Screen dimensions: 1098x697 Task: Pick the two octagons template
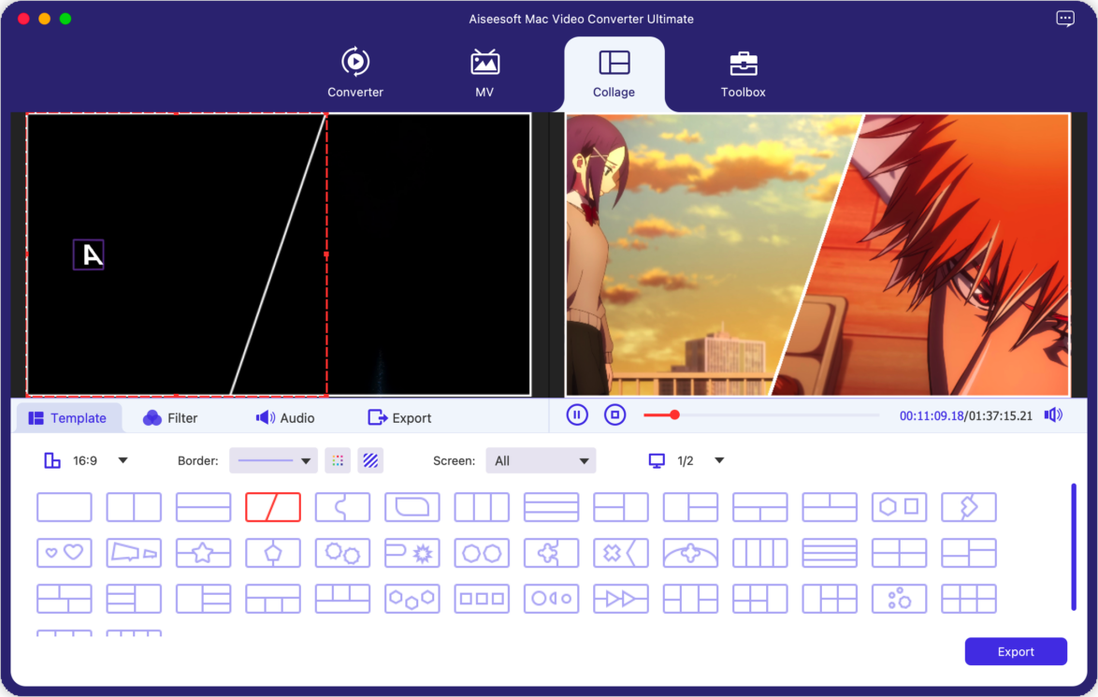[482, 554]
